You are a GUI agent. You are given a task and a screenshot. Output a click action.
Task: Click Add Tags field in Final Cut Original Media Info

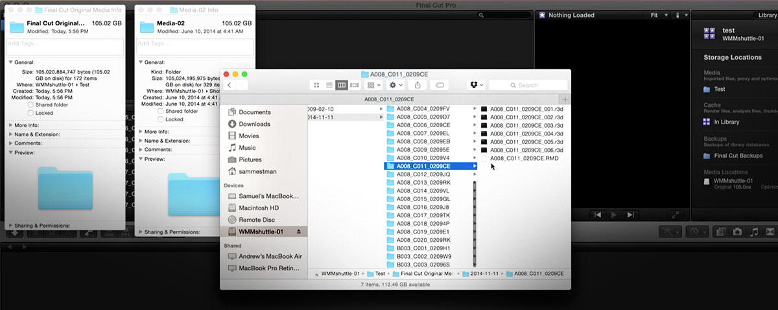(x=64, y=47)
